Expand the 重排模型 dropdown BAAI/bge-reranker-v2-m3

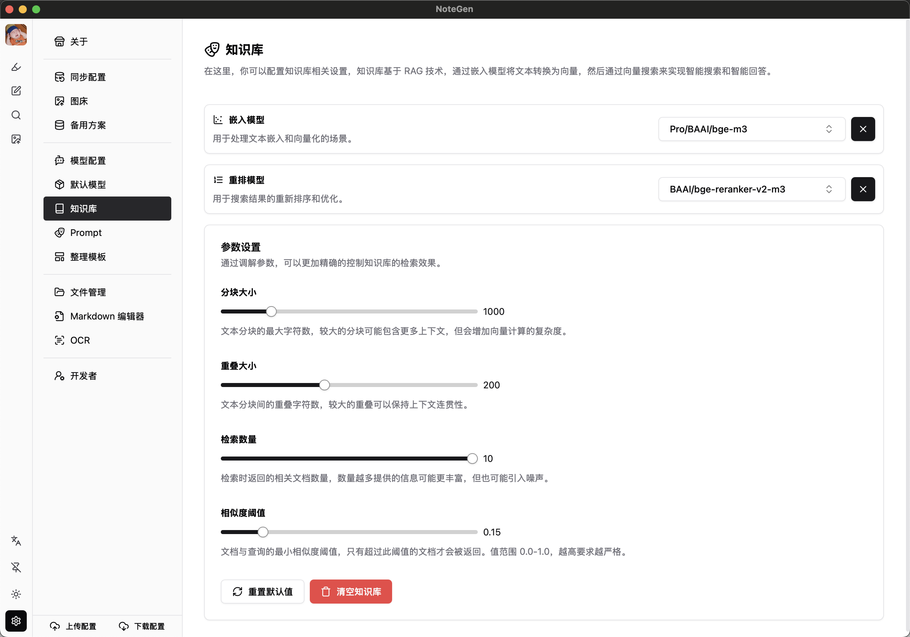pos(751,189)
